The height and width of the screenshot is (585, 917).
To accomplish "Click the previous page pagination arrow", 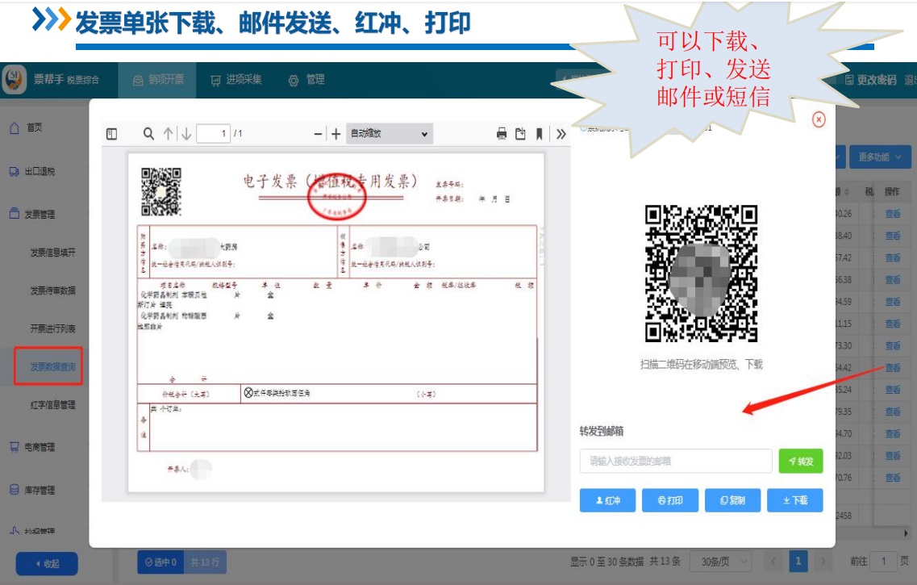I will click(773, 562).
